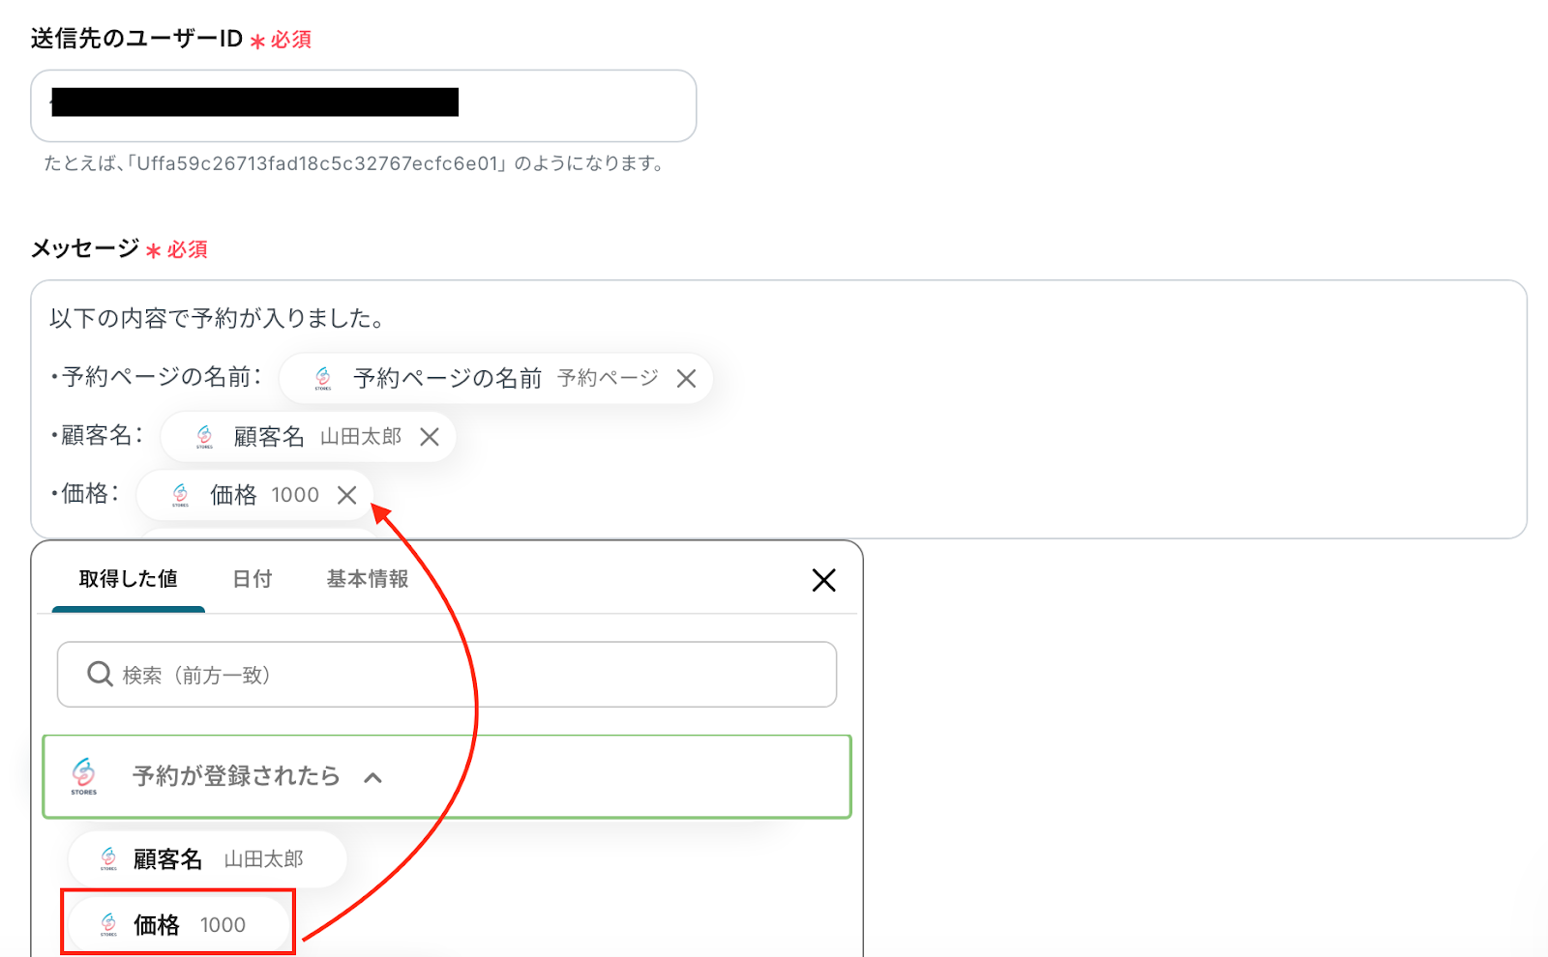
Task: Insert the 顧客名 山田太郎 value from list
Action: [x=207, y=858]
